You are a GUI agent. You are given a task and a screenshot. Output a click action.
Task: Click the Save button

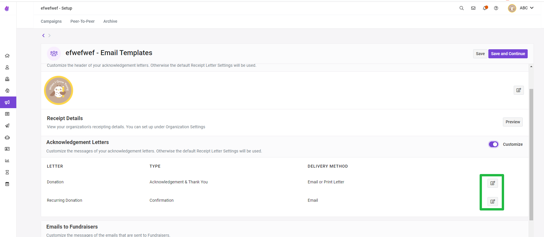click(480, 54)
